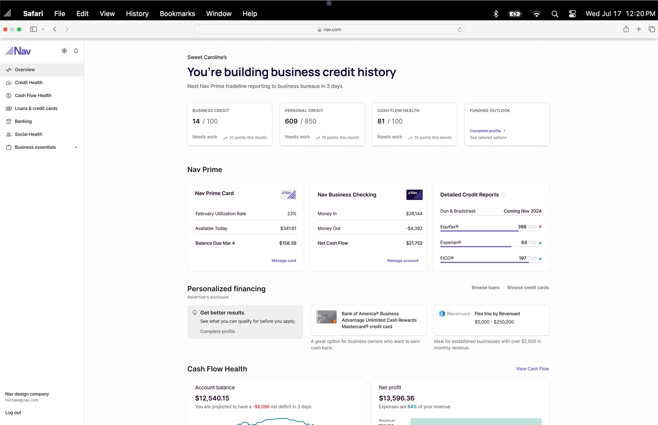Click the Equifax score progress bar
Screen dimensions: 658x425
click(x=478, y=230)
